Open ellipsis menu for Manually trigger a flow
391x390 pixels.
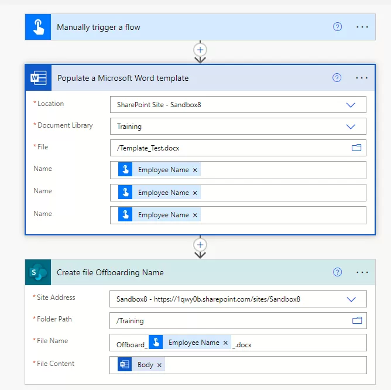[362, 27]
